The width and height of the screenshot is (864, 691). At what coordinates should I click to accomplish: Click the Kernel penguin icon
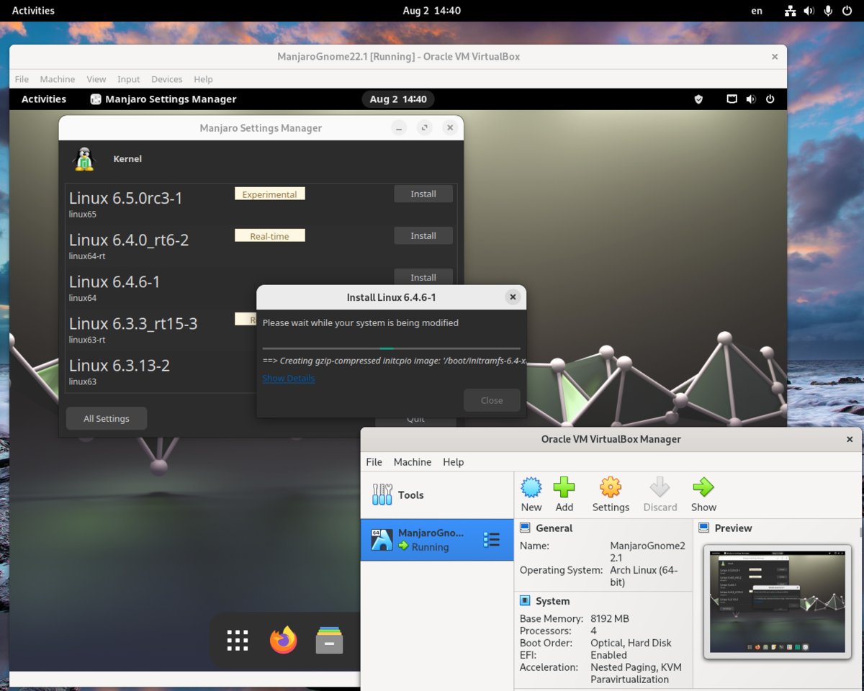click(85, 158)
